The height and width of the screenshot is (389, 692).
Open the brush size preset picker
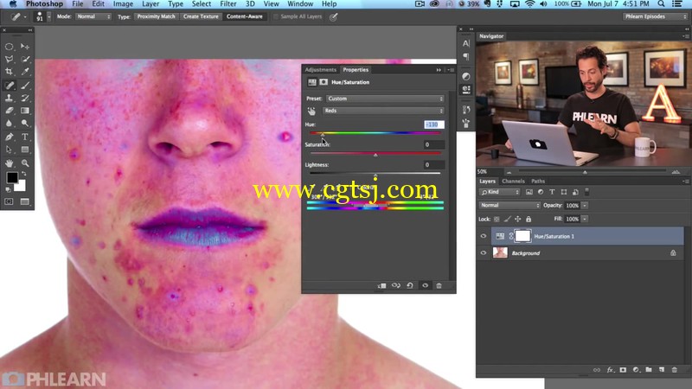[48, 16]
